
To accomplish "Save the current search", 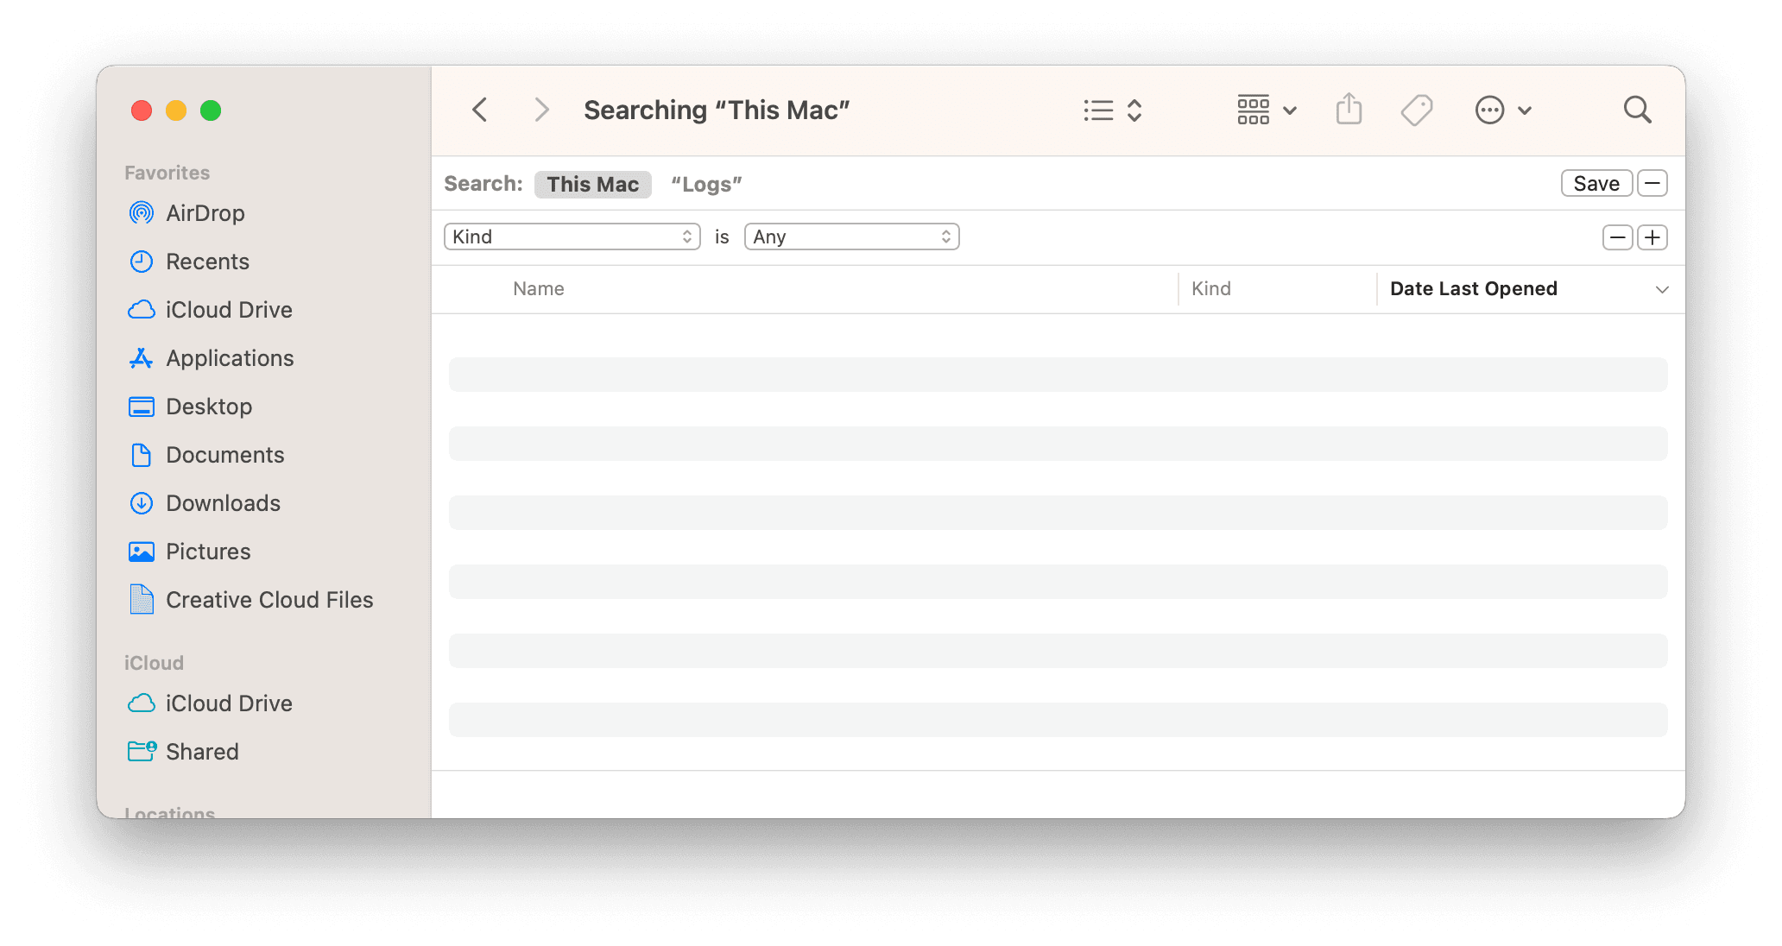I will coord(1595,183).
